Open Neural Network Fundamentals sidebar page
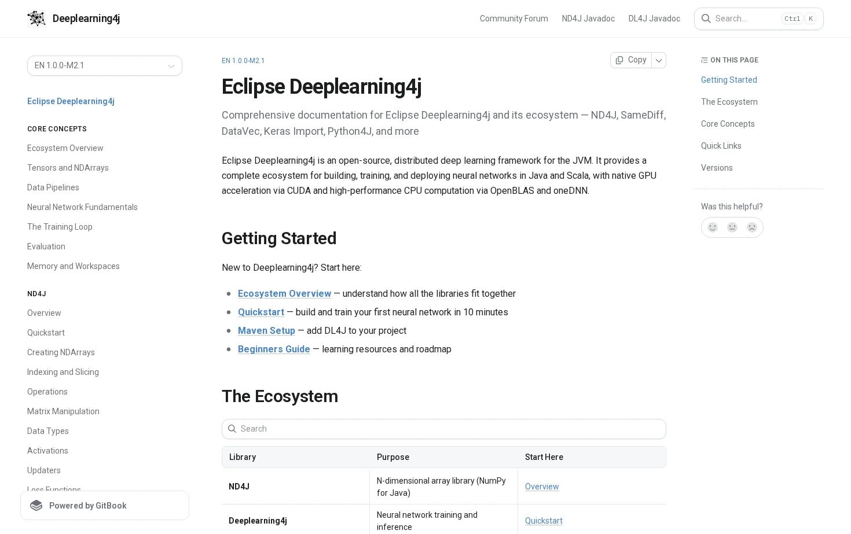The width and height of the screenshot is (851, 534). [82, 207]
